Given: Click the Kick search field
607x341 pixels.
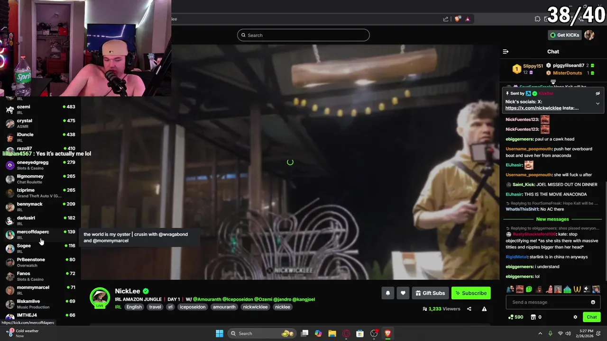Looking at the screenshot, I should coord(303,35).
